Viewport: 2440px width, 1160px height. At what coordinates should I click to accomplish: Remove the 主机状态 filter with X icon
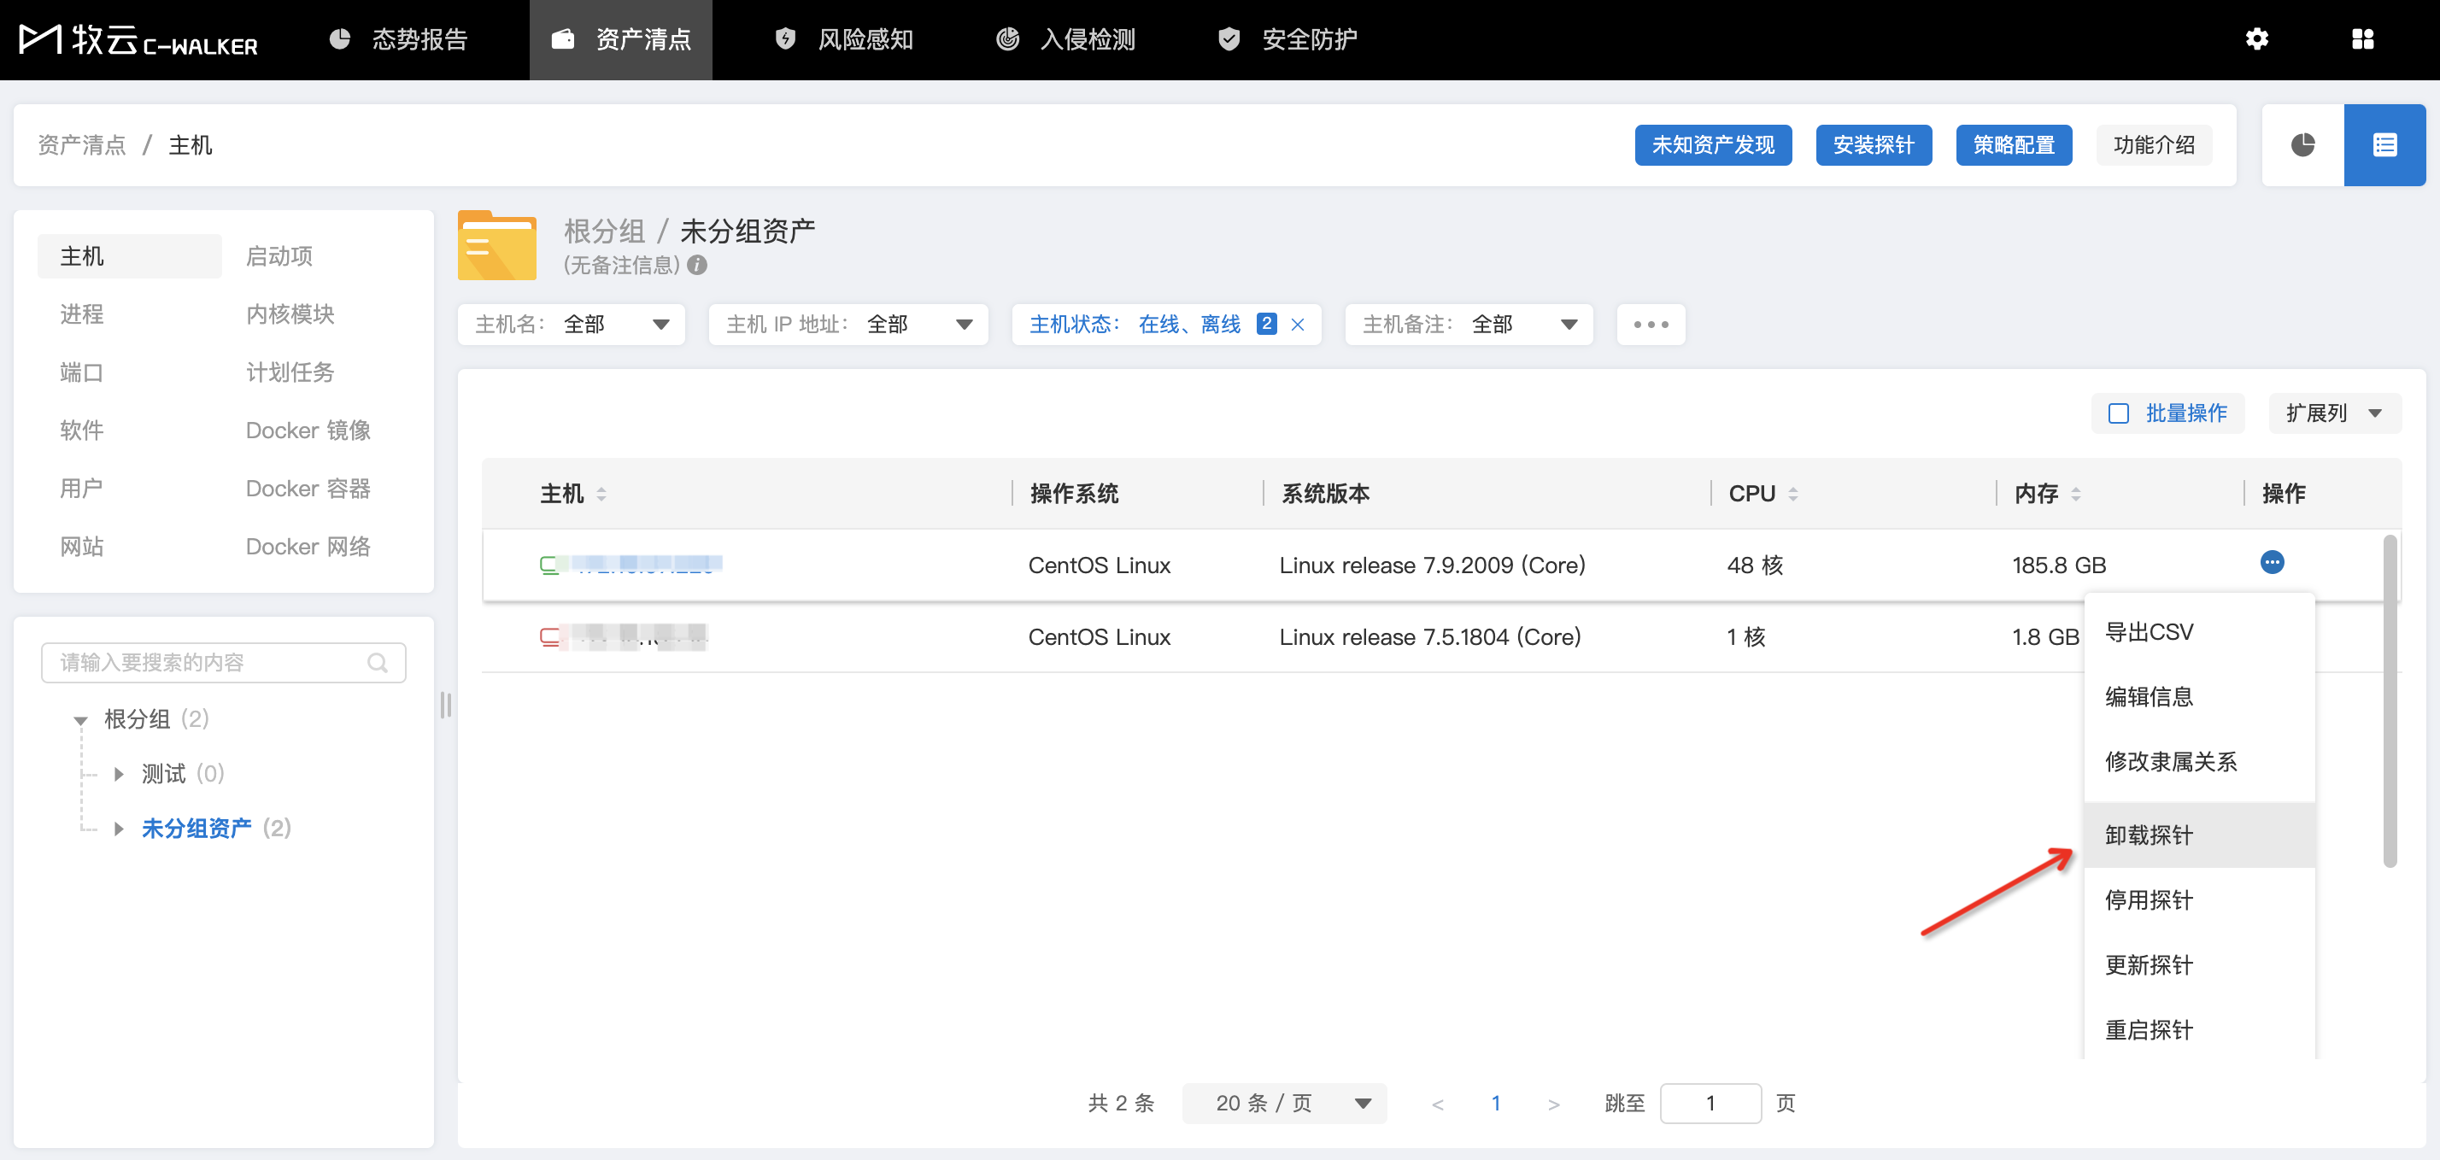1298,325
